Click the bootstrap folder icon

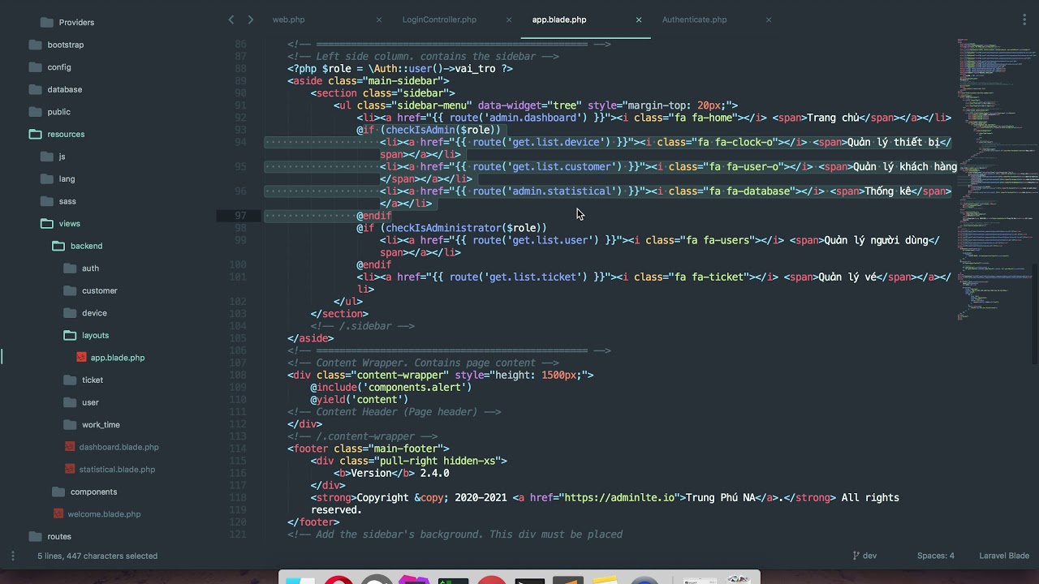point(35,45)
